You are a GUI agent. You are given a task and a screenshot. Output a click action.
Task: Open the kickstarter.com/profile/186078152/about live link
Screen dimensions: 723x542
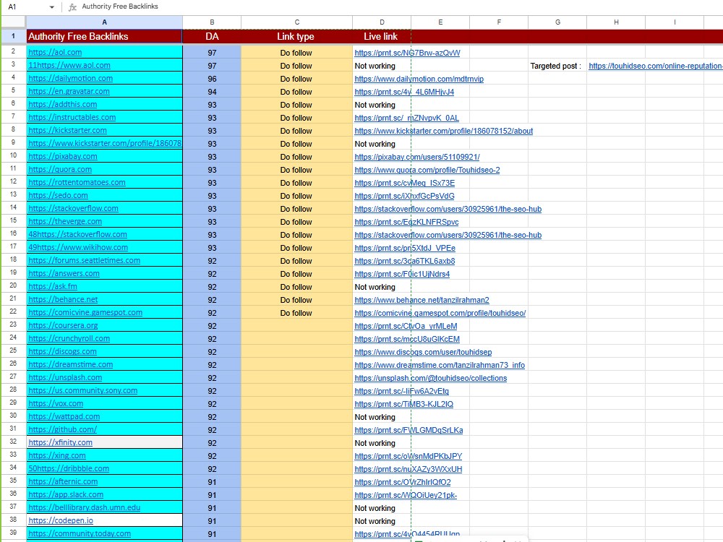tap(444, 130)
